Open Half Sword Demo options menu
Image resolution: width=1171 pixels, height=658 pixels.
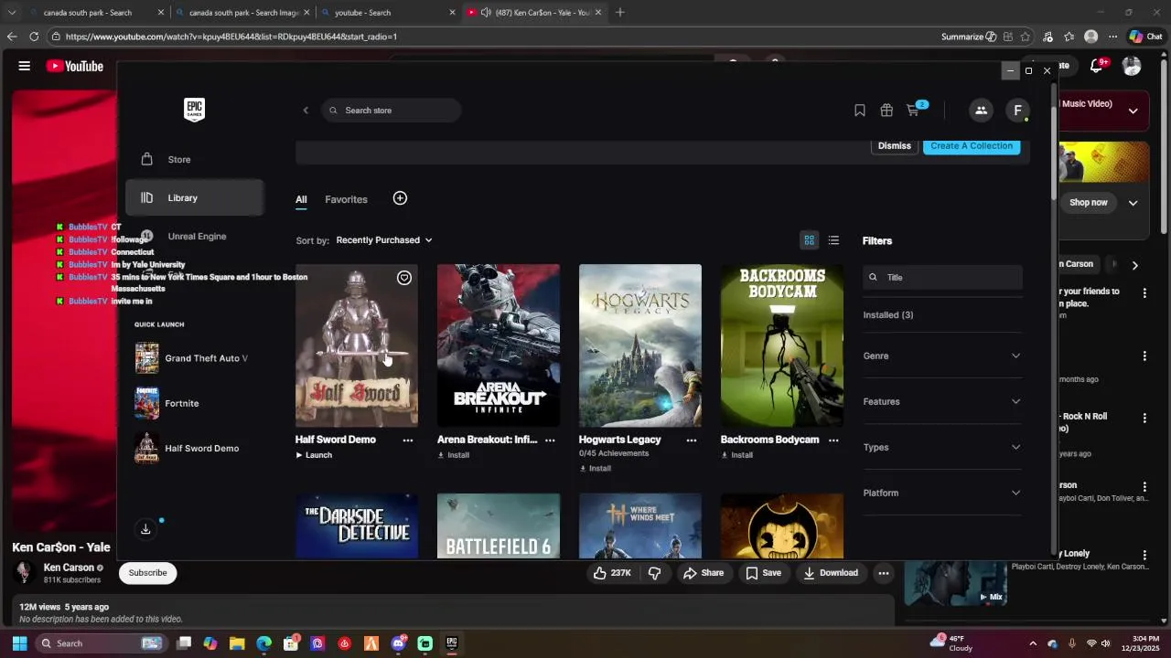tap(408, 440)
